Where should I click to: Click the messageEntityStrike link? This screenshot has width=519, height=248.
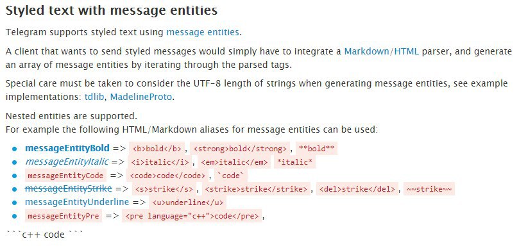[x=69, y=189]
